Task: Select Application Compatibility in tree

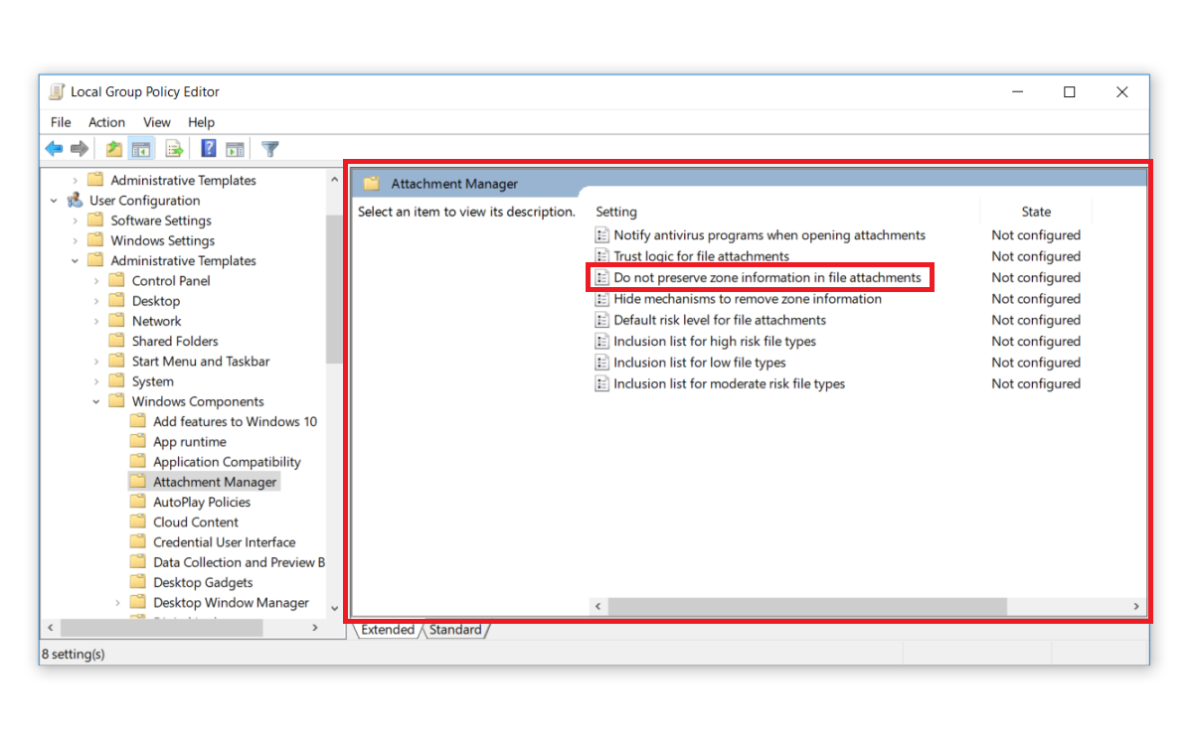Action: click(x=227, y=462)
